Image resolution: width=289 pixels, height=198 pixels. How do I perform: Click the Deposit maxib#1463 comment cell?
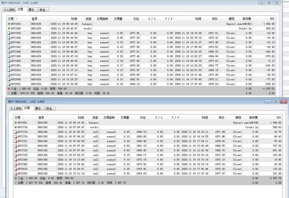coord(239,24)
